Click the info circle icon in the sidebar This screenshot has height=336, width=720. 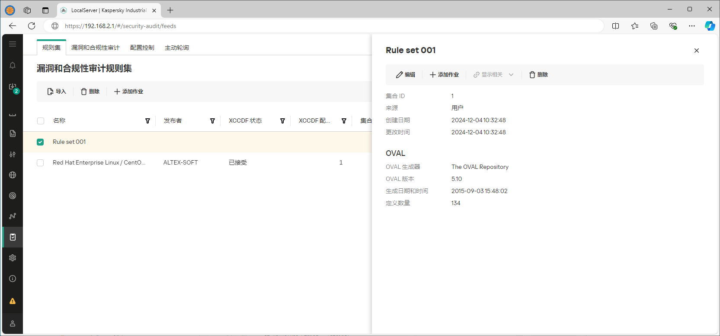(13, 279)
